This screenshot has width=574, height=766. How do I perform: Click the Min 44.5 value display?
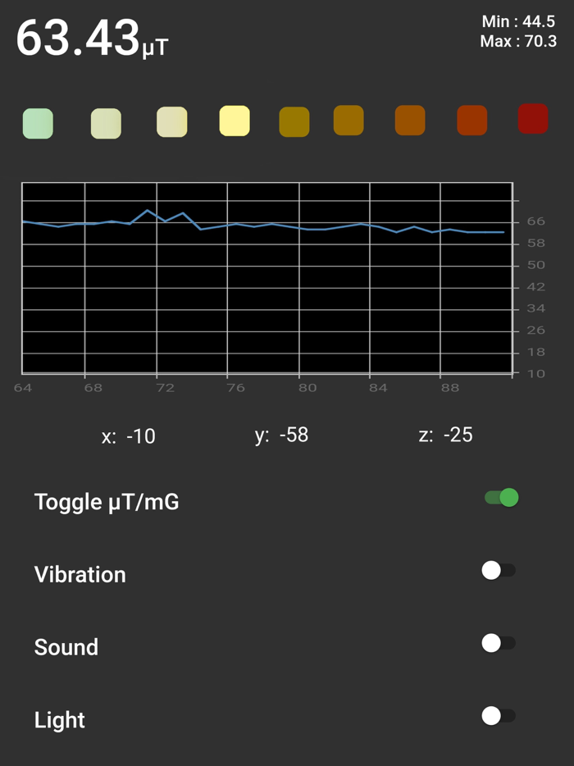(517, 21)
